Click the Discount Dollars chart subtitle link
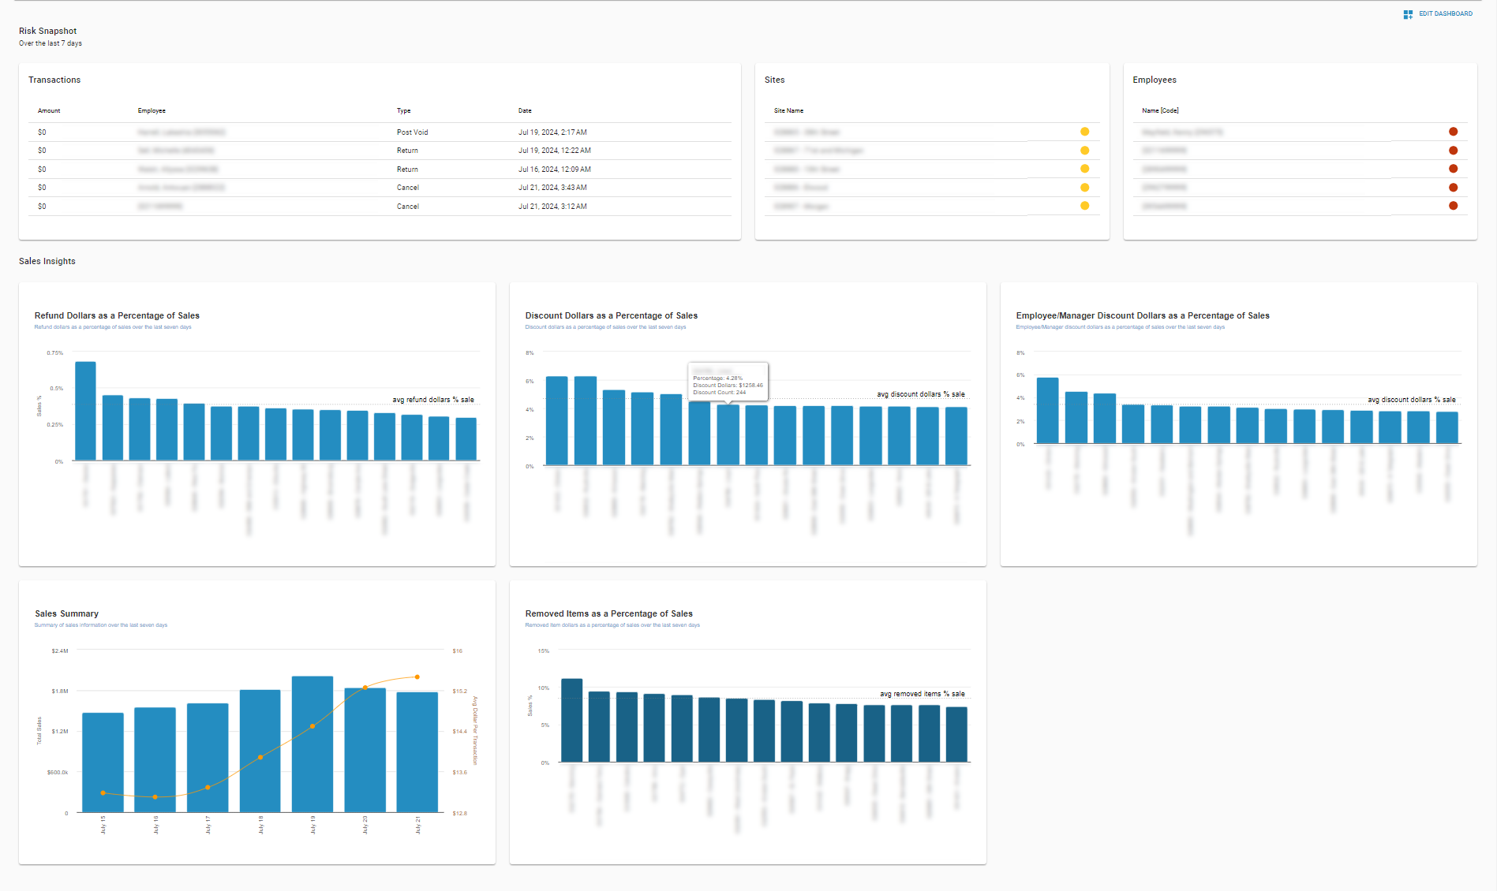The image size is (1497, 891). [x=605, y=326]
